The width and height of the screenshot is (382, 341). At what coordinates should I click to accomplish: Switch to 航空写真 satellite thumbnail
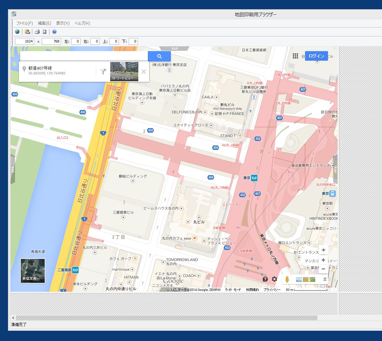33,271
